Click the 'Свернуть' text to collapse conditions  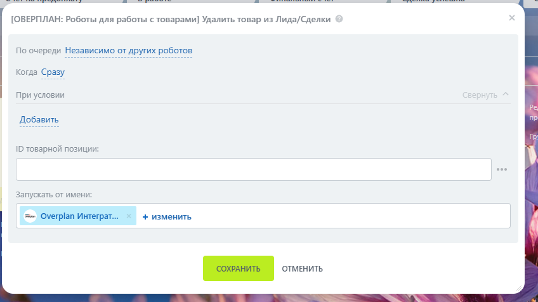480,95
